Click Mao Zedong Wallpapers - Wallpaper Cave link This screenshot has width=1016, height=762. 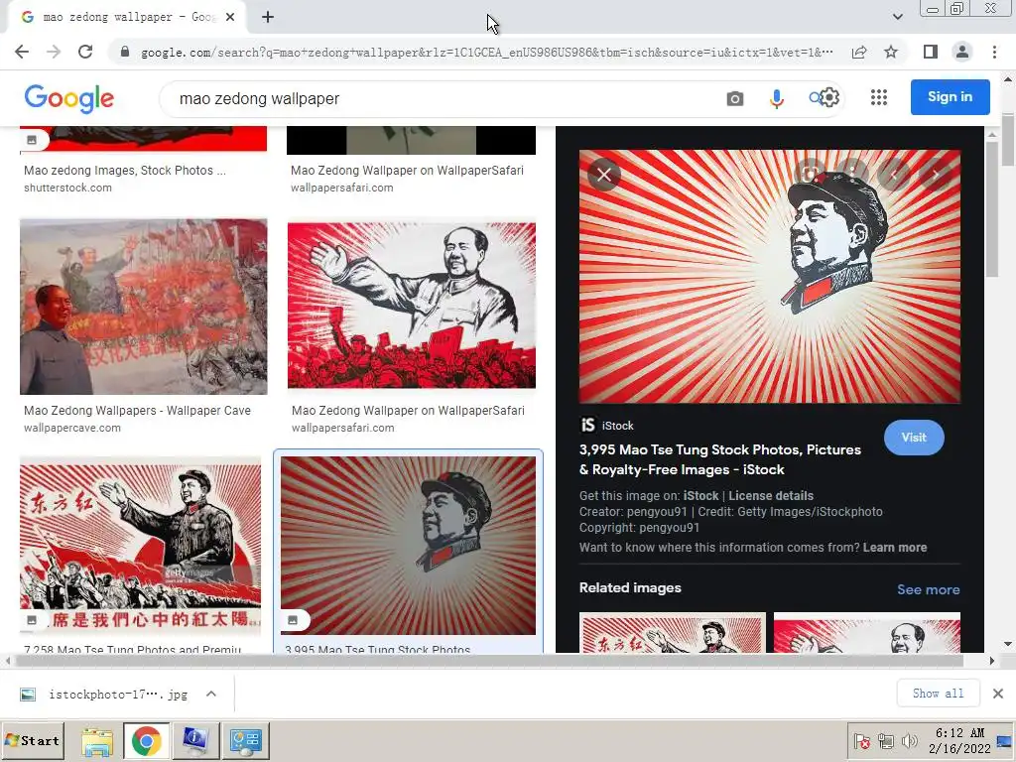(137, 410)
